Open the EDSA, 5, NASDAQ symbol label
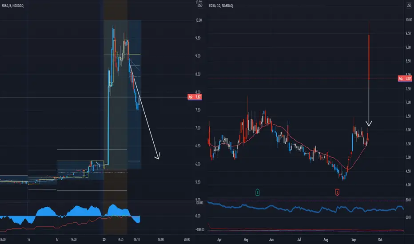The image size is (414, 244). click(x=12, y=5)
